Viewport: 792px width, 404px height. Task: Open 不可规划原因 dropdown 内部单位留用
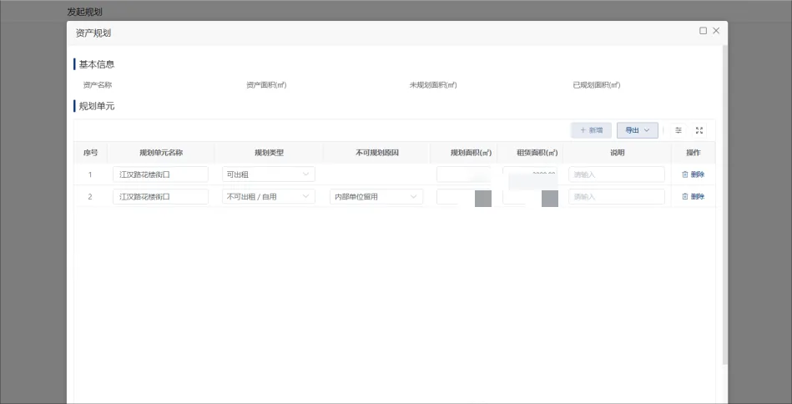tap(376, 196)
